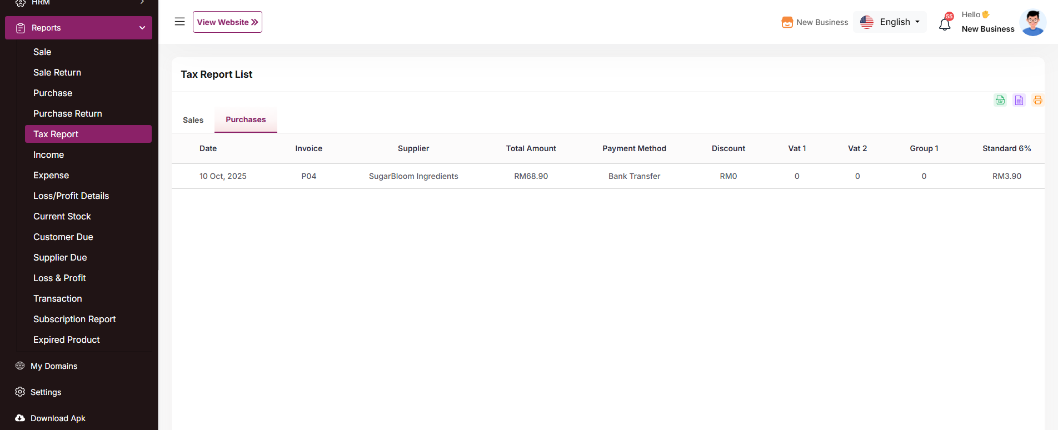Open the English language dropdown
The height and width of the screenshot is (430, 1058).
(890, 22)
